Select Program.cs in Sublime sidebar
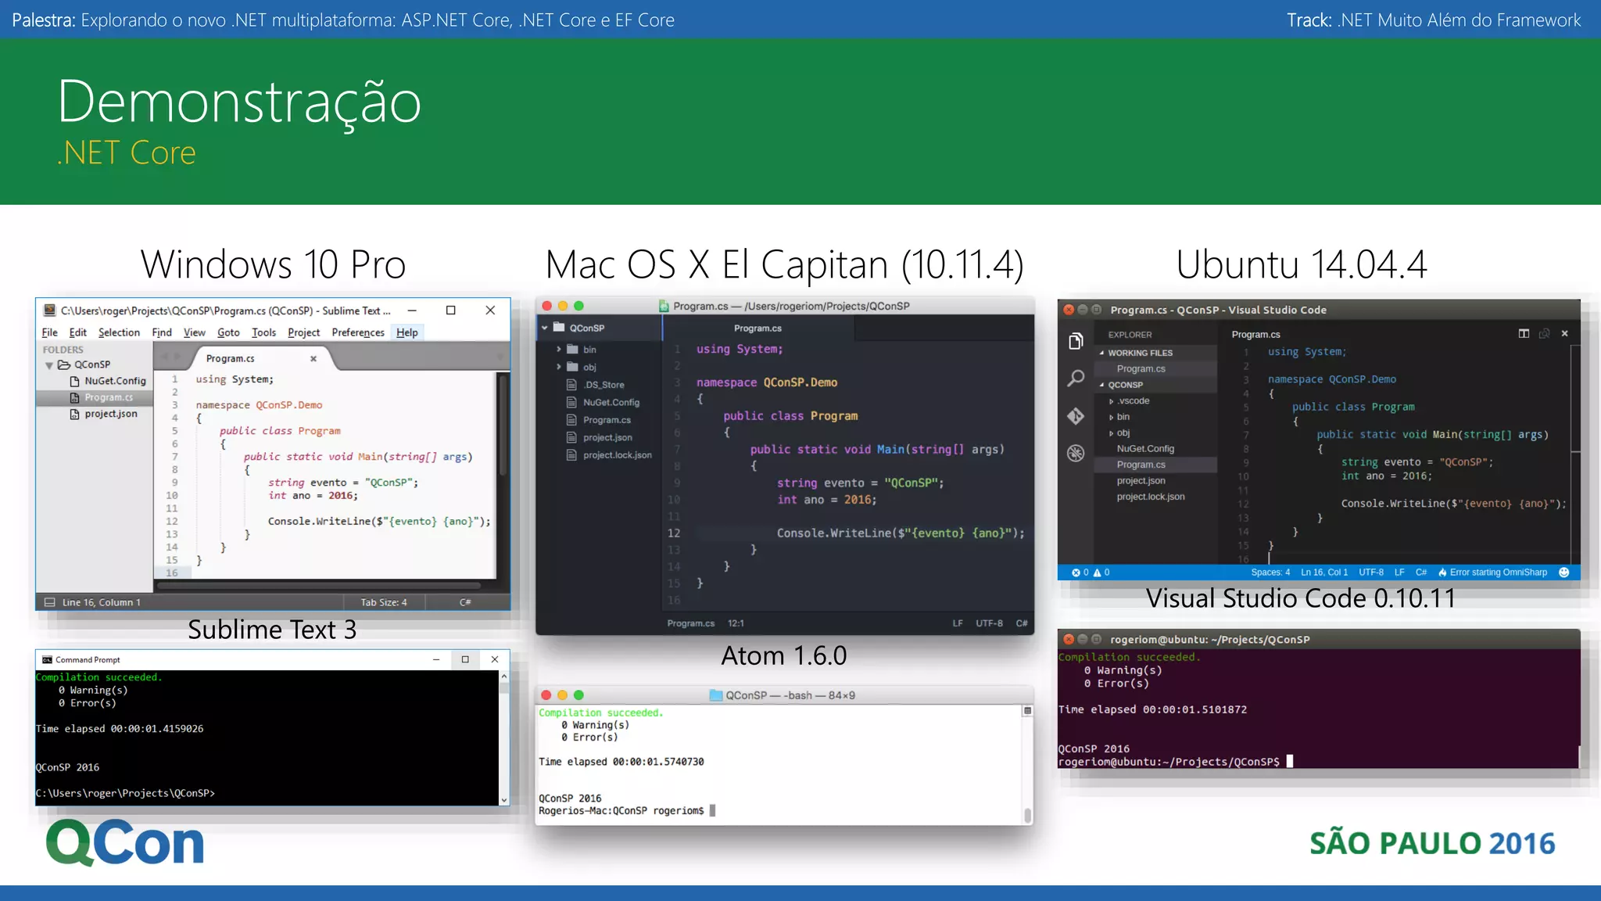1601x901 pixels. pyautogui.click(x=95, y=397)
